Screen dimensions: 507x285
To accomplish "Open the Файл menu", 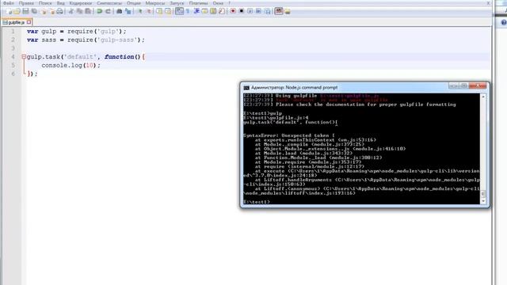I will [8, 3].
